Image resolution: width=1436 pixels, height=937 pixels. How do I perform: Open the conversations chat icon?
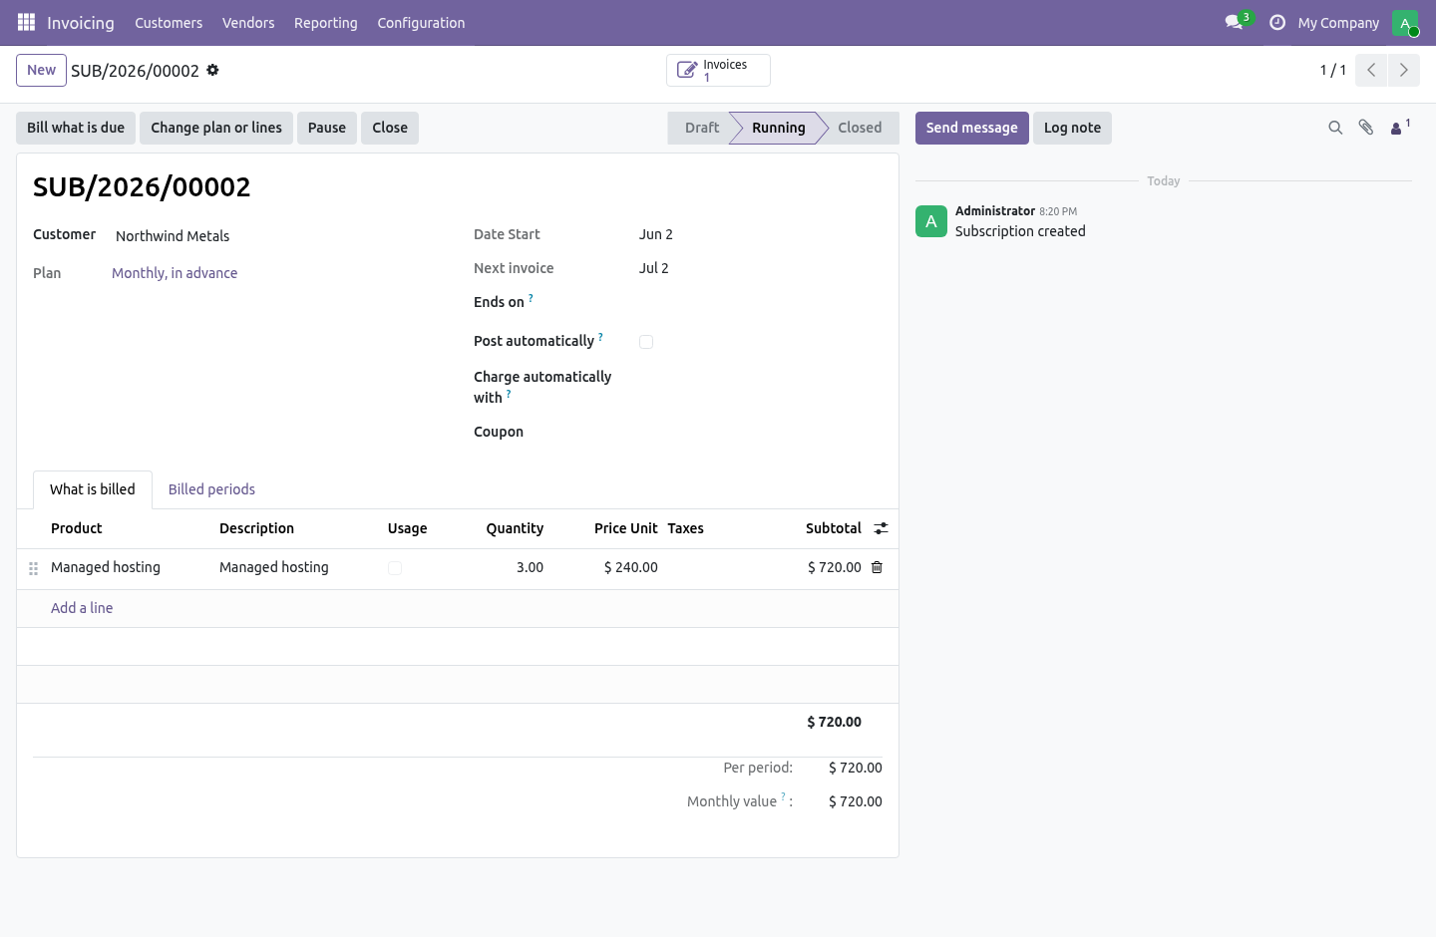pyautogui.click(x=1234, y=22)
